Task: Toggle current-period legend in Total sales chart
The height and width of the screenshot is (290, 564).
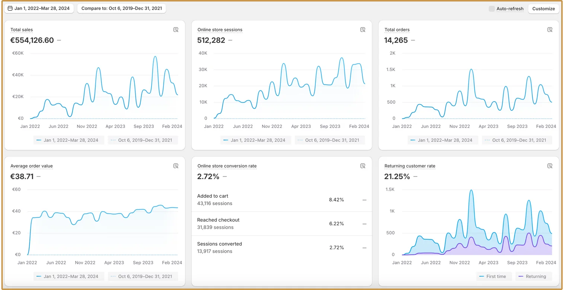Action: pos(68,140)
